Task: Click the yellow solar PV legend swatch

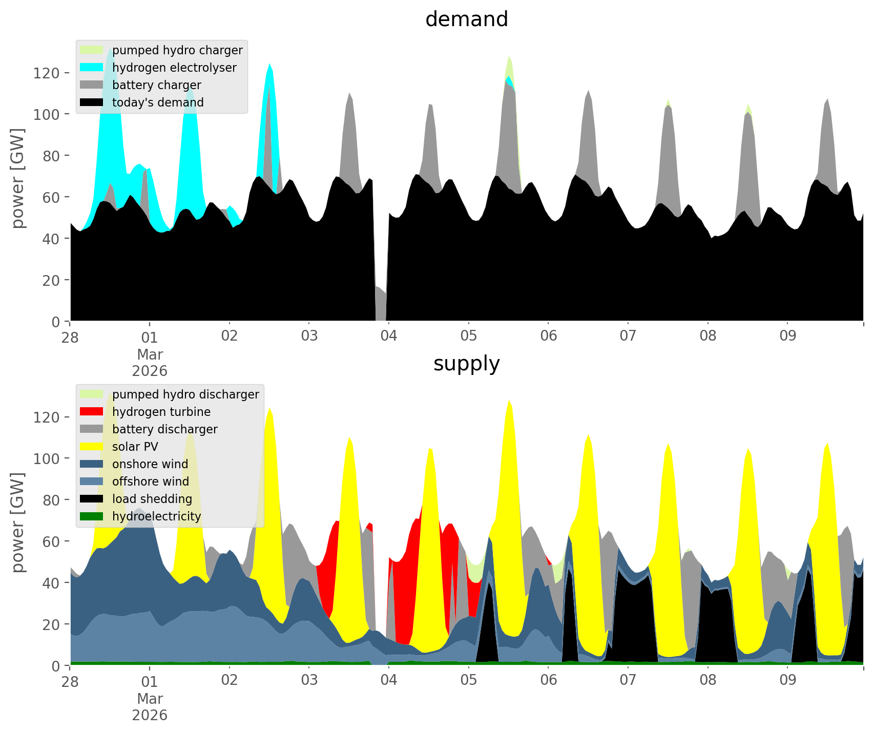Action: tap(92, 447)
